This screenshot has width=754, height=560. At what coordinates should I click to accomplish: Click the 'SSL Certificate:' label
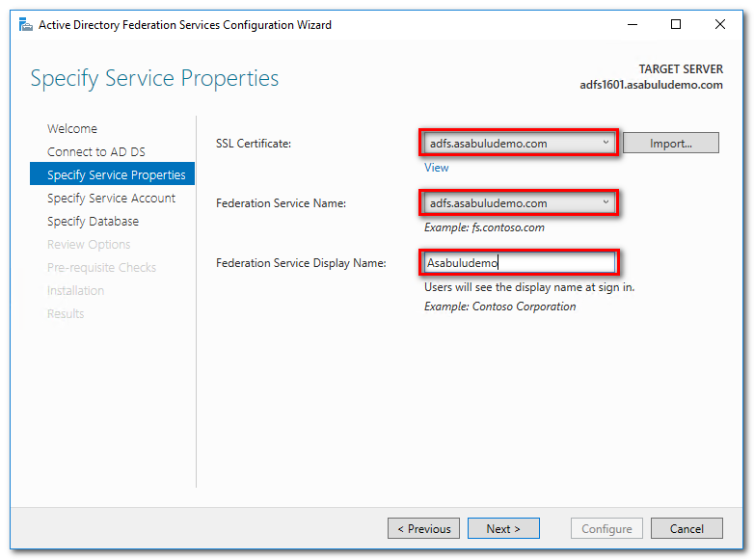pos(254,144)
